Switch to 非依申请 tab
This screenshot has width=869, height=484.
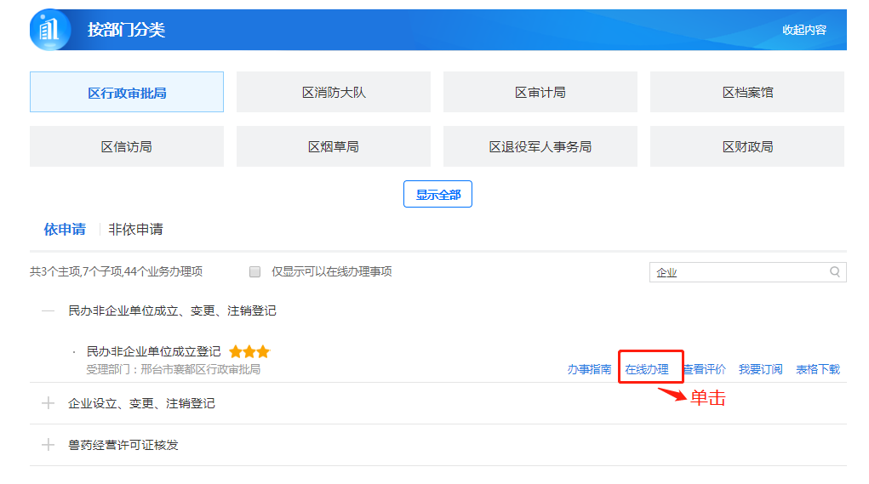coord(135,230)
